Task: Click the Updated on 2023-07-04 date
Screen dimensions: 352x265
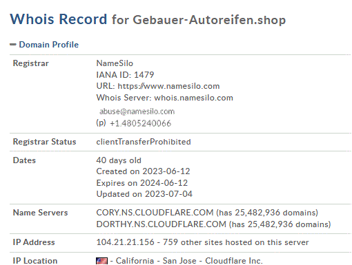Action: coord(144,194)
